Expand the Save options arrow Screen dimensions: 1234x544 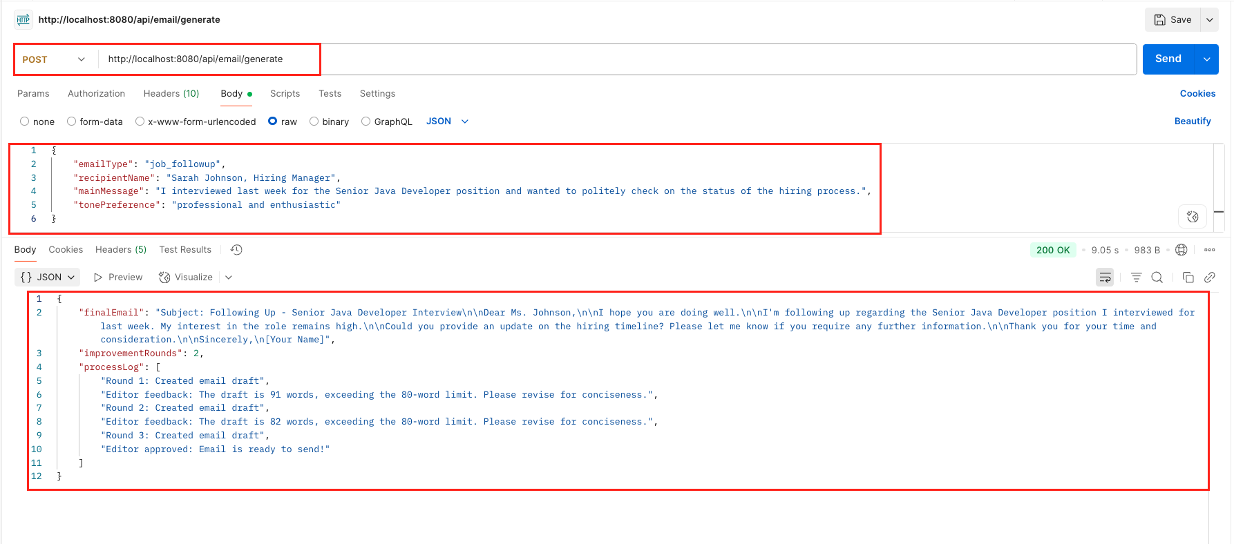(x=1210, y=20)
